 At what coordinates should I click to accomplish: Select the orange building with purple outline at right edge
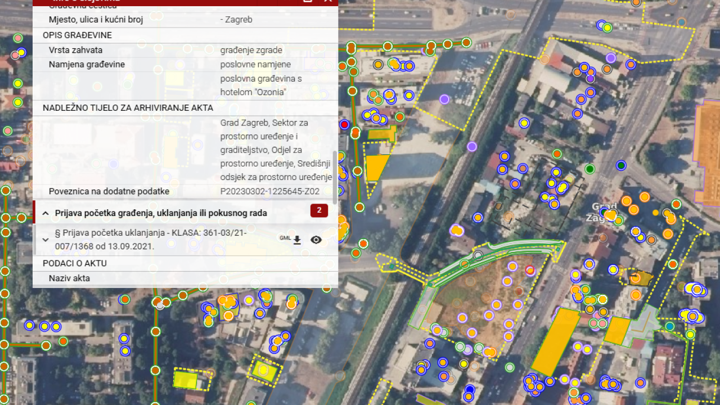708,153
